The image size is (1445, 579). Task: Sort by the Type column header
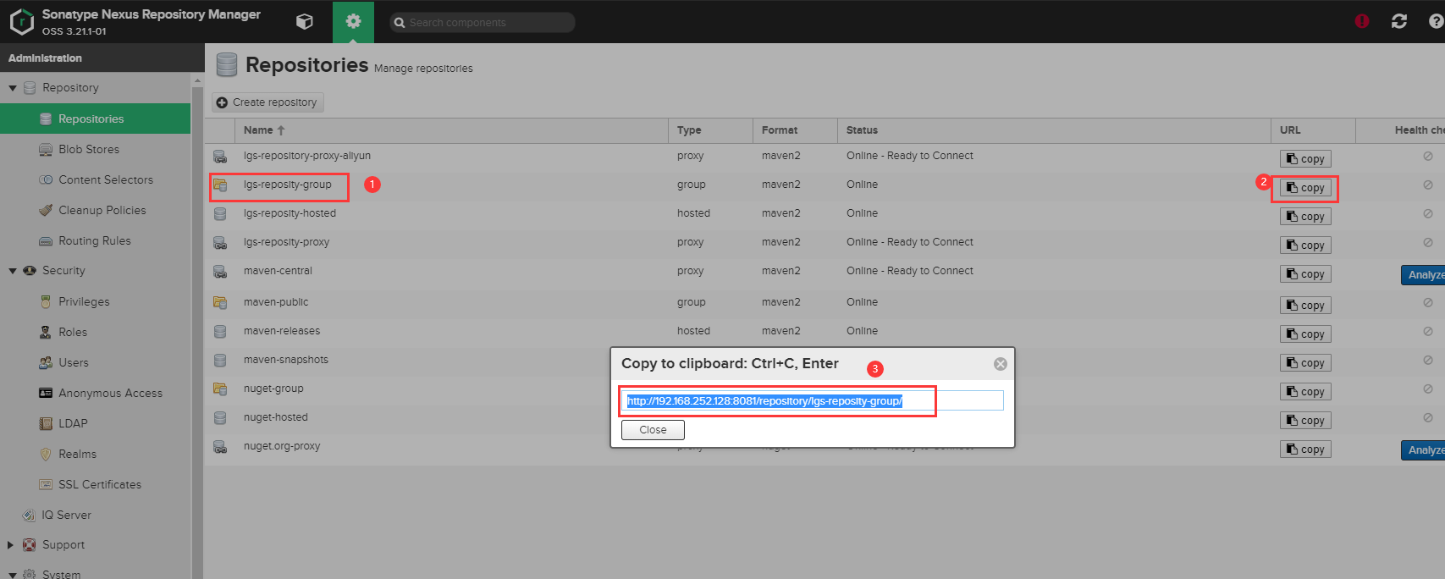[x=710, y=130]
